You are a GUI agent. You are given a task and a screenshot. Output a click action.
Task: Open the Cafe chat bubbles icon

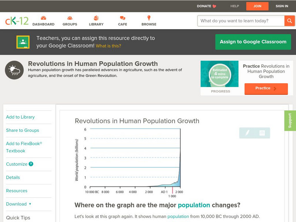tap(122, 18)
